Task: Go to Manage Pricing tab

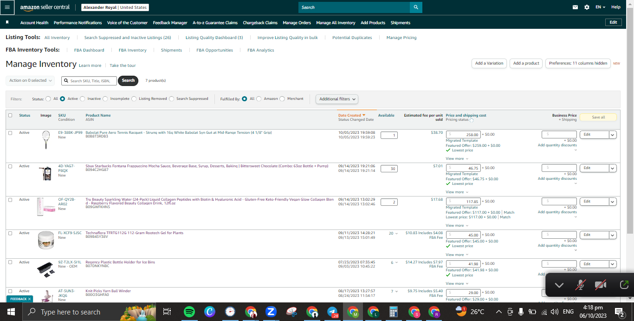Action: coord(401,38)
